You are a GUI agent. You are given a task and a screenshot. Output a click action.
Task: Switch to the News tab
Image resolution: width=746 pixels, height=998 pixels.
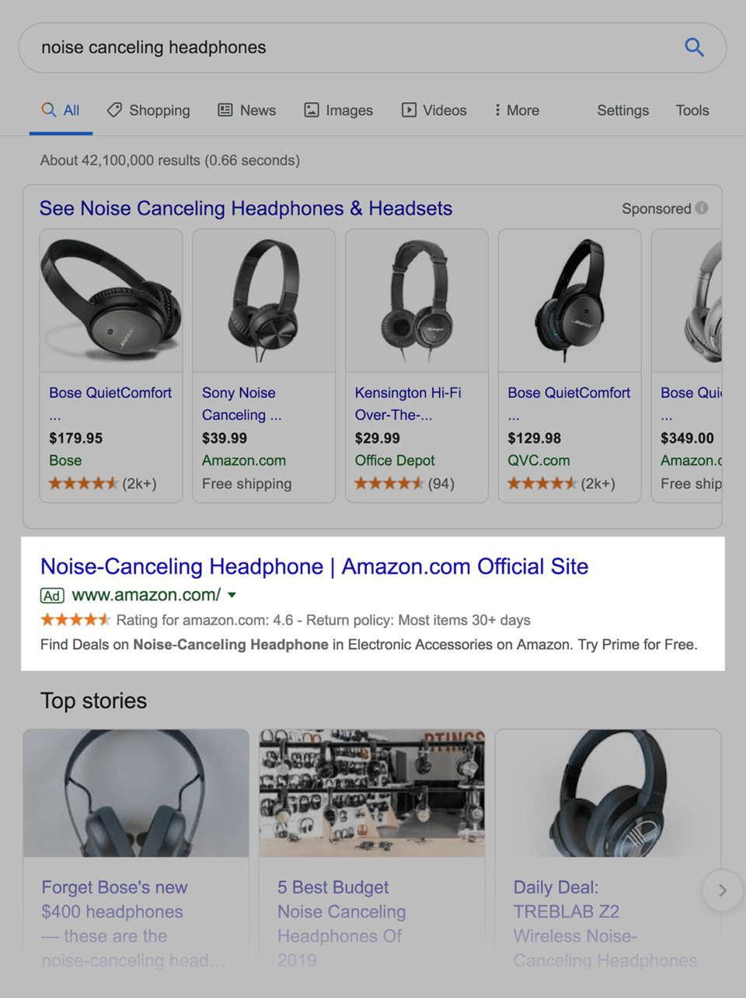click(x=247, y=110)
